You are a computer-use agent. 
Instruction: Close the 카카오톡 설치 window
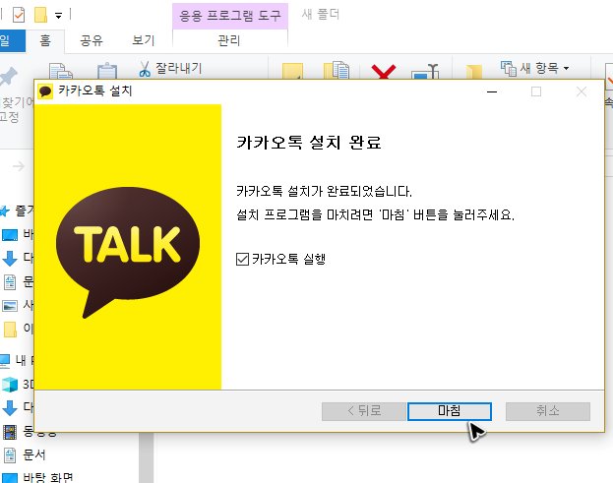pyautogui.click(x=582, y=91)
